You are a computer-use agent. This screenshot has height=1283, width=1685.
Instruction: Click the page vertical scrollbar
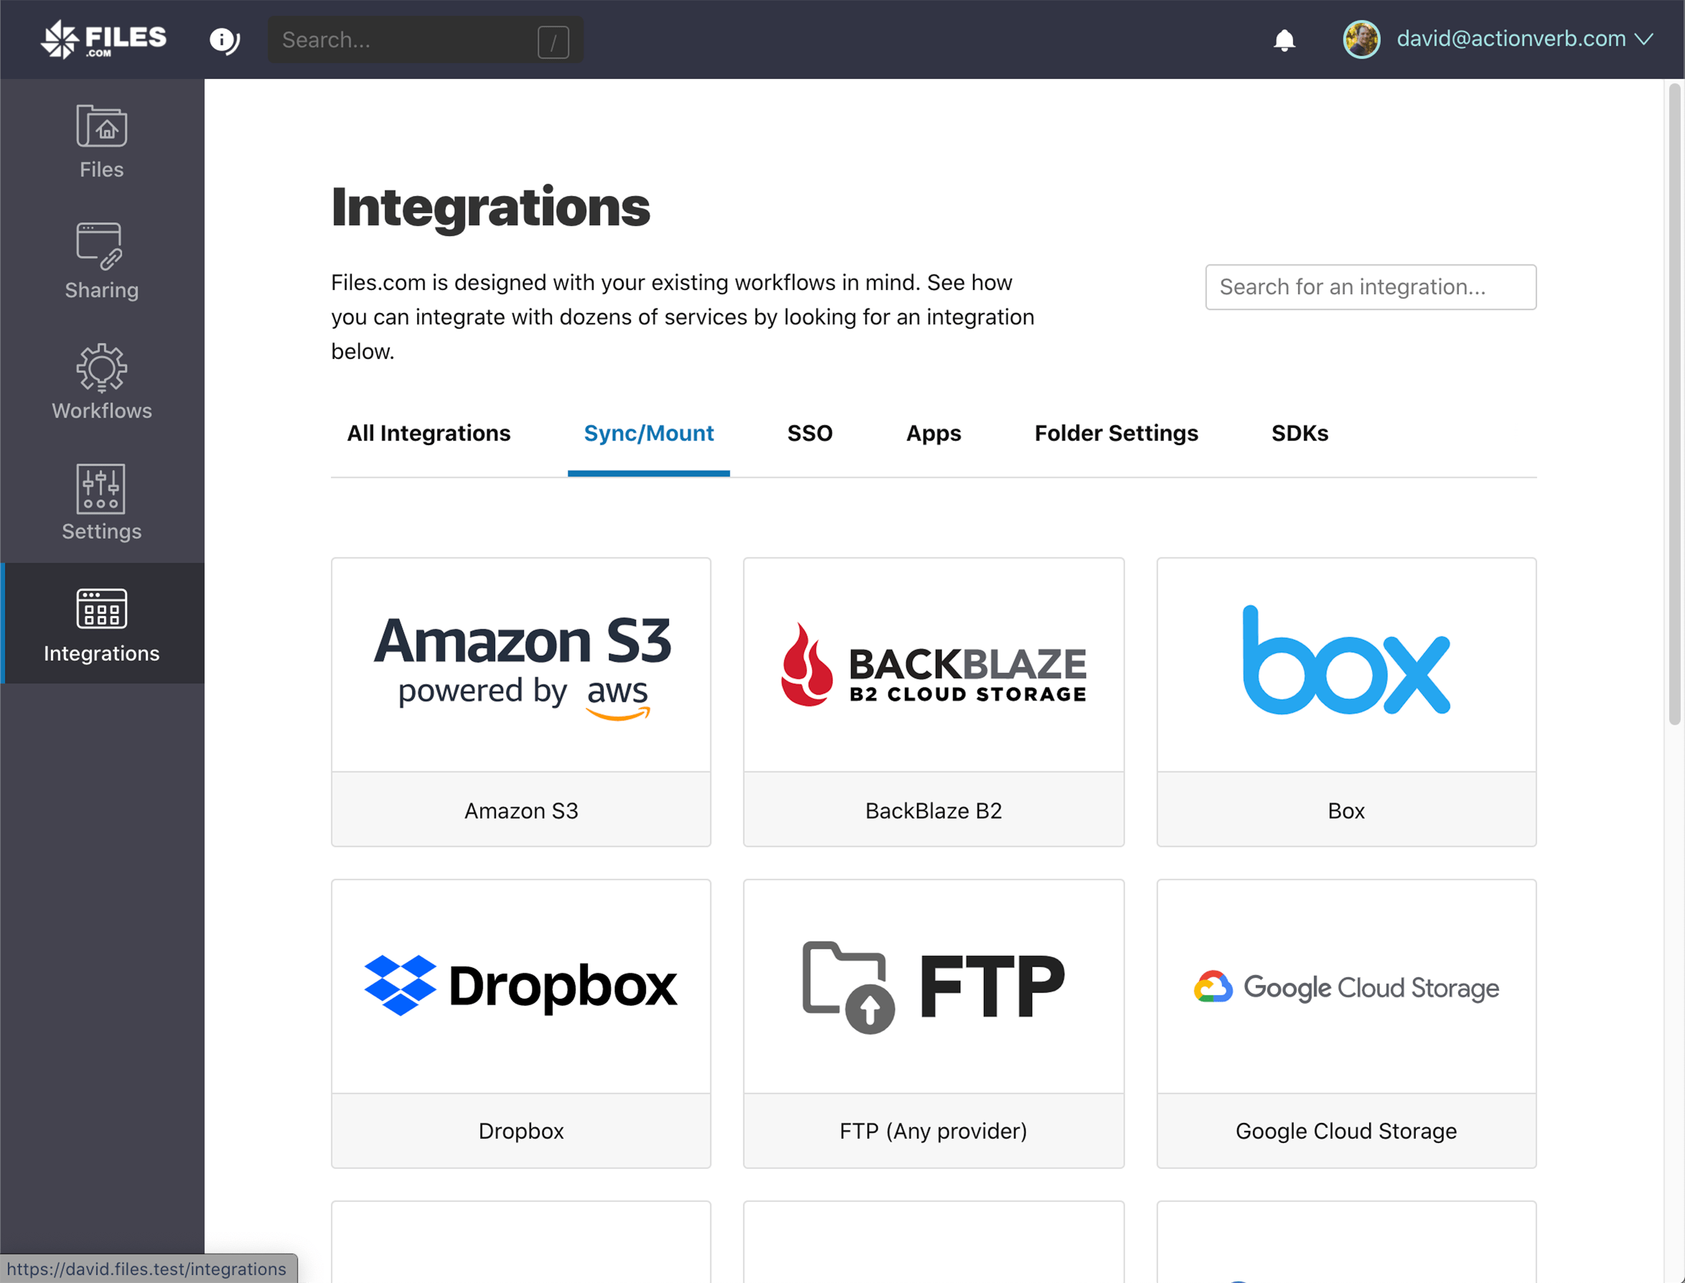coord(1674,405)
